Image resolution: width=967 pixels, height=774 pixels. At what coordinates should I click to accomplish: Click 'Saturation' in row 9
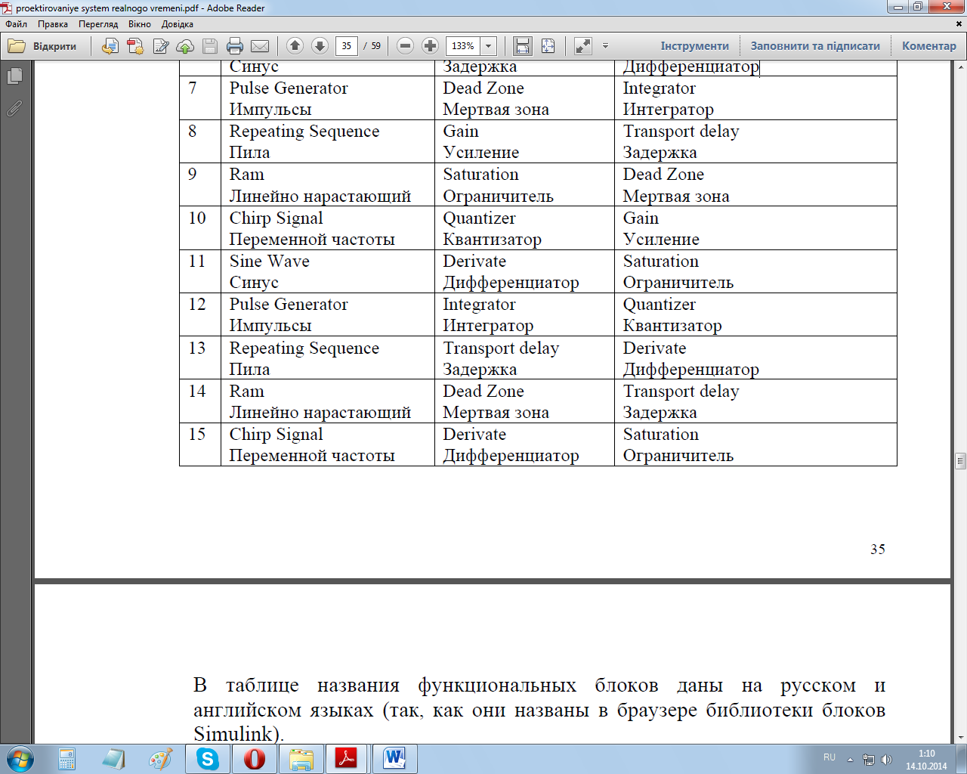pyautogui.click(x=480, y=174)
